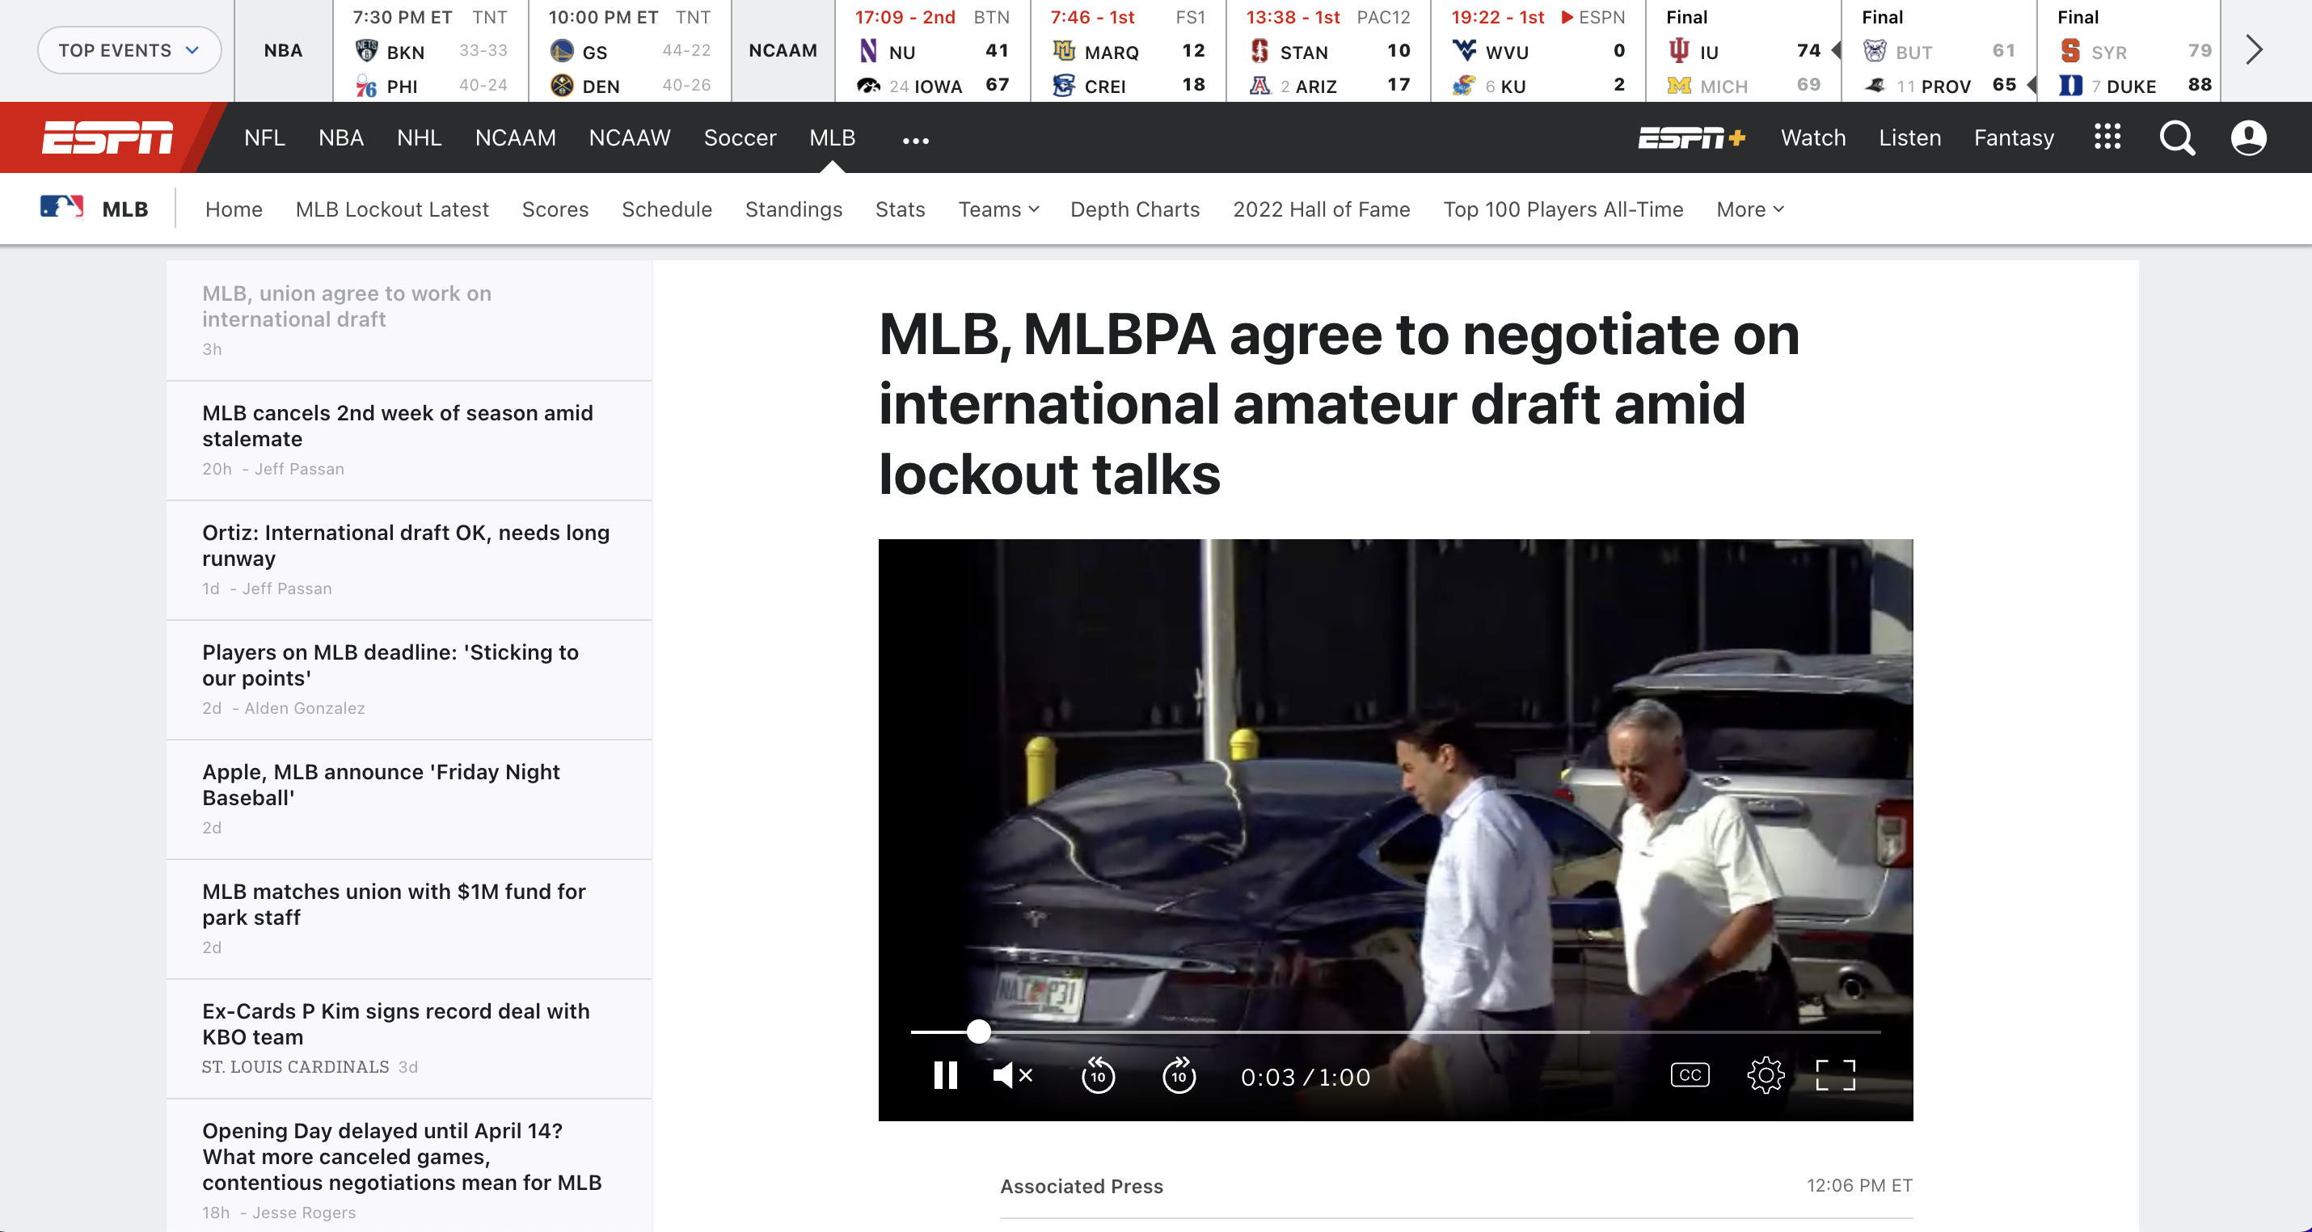Image resolution: width=2312 pixels, height=1232 pixels.
Task: Select NBA in main navigation
Action: (341, 137)
